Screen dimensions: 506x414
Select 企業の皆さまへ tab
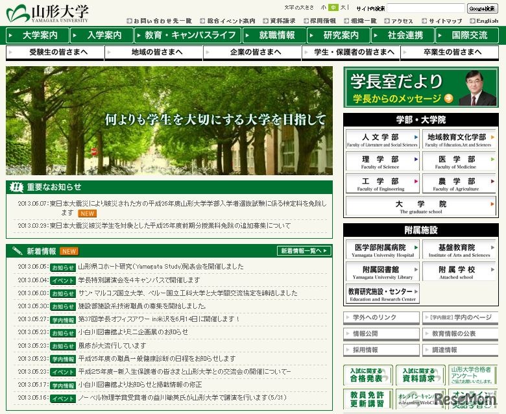tap(252, 53)
